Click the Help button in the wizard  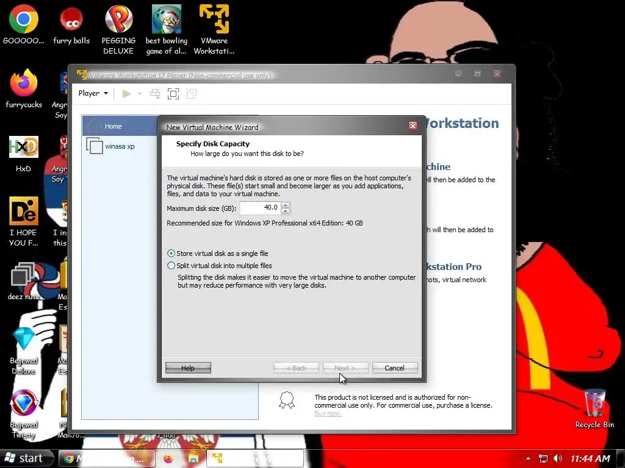[x=188, y=367]
